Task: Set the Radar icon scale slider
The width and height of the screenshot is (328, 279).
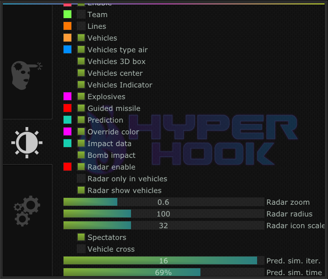Action: click(163, 226)
